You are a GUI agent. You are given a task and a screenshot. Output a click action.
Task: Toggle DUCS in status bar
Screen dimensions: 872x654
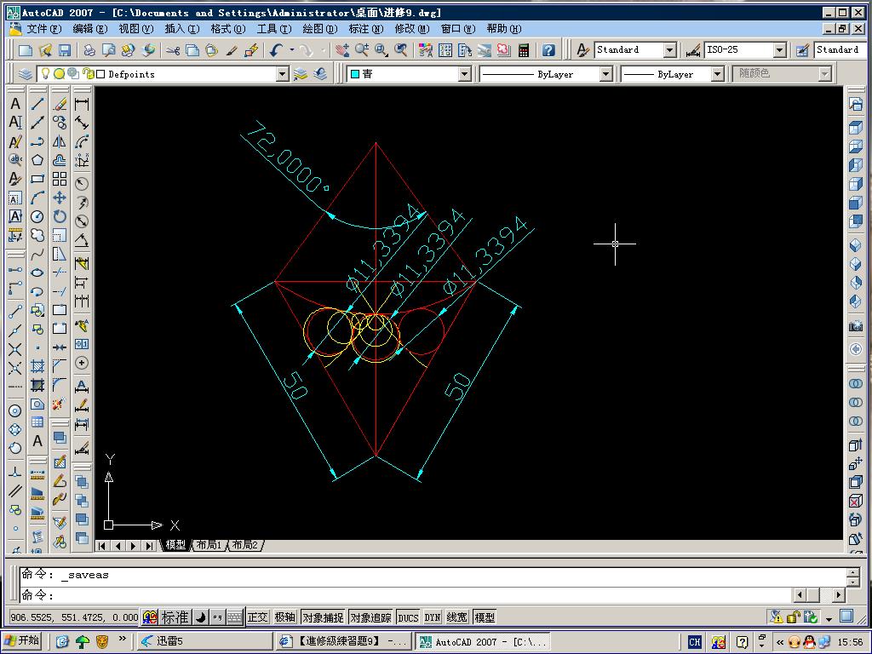click(x=408, y=617)
